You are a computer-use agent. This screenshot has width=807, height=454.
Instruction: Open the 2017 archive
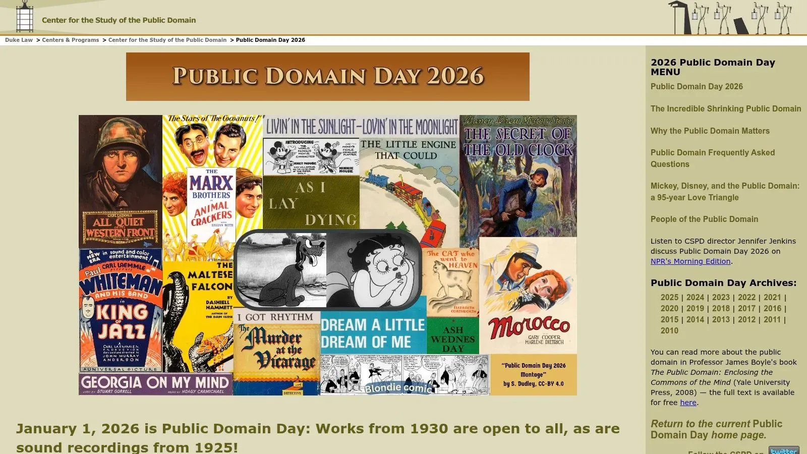[746, 308]
